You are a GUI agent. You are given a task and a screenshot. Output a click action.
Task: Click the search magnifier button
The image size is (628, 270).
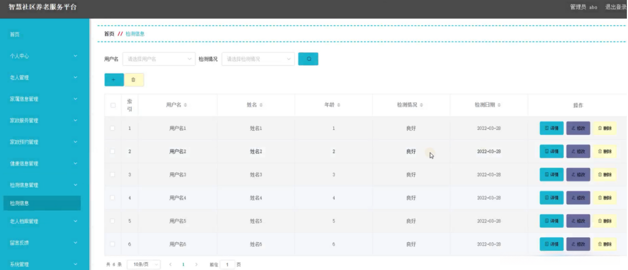[308, 59]
